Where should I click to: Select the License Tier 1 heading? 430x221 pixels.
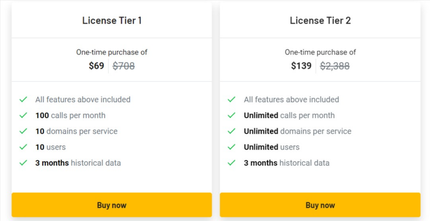(x=112, y=21)
